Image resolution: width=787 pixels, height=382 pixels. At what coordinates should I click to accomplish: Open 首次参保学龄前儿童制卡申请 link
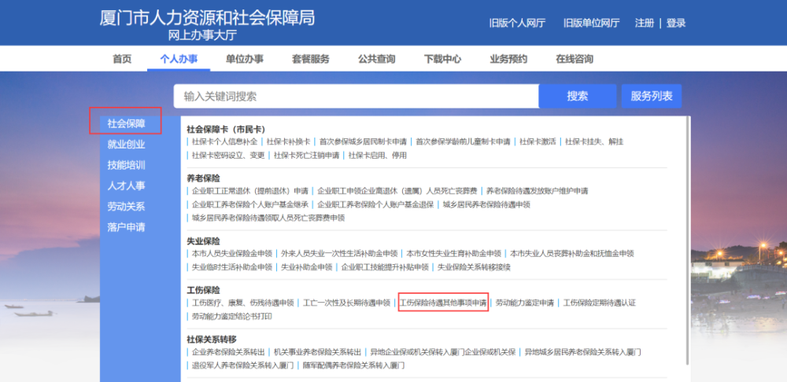tap(463, 141)
